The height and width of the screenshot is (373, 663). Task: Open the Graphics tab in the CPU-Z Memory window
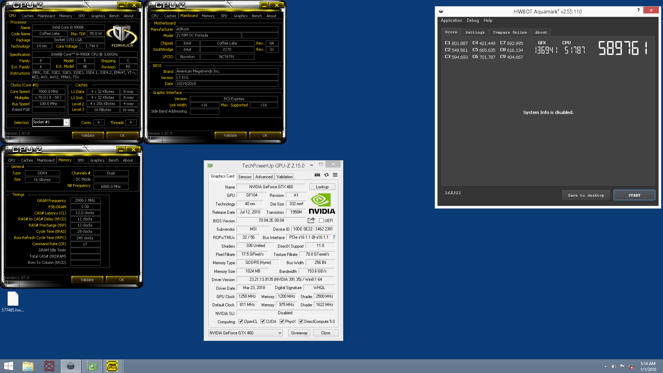[x=97, y=160]
